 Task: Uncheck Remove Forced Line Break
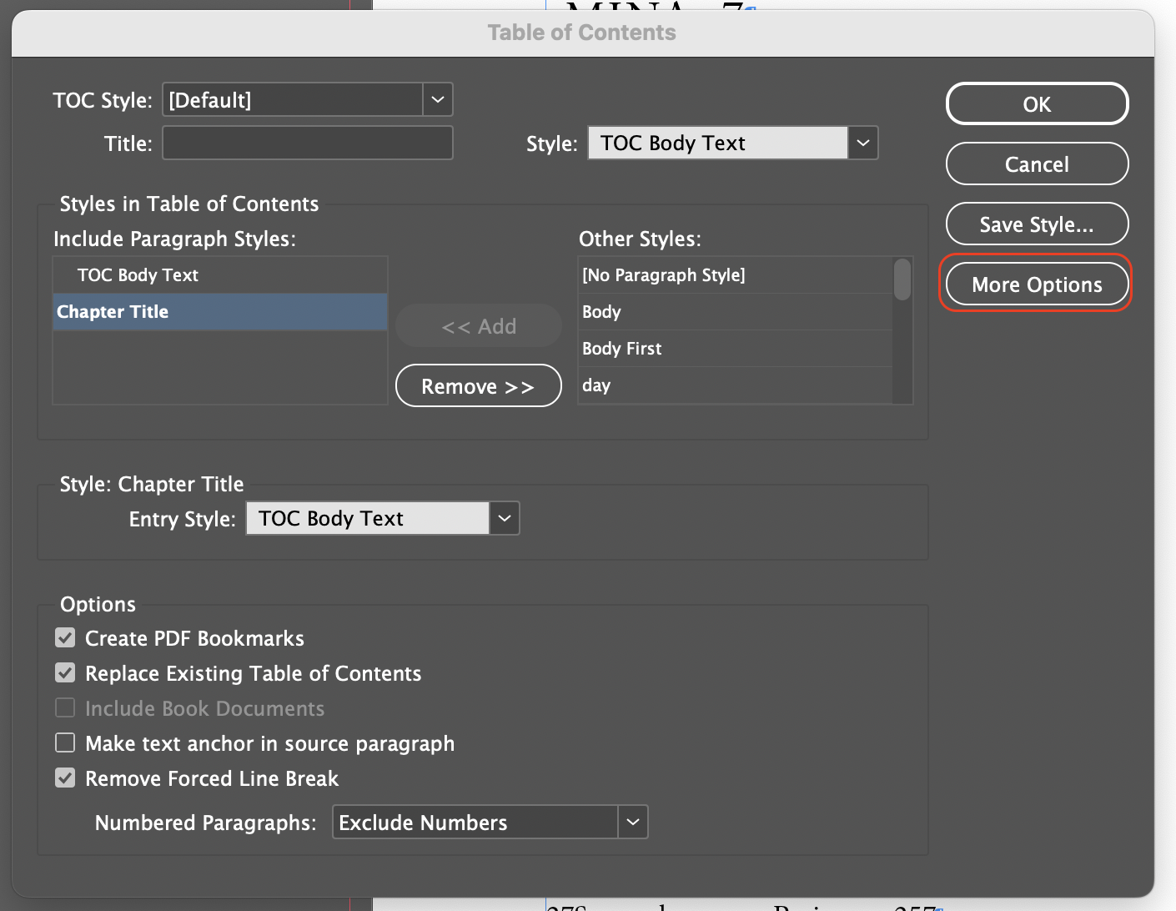(65, 778)
